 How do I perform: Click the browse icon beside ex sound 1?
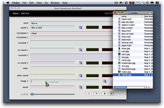[x=81, y=50]
